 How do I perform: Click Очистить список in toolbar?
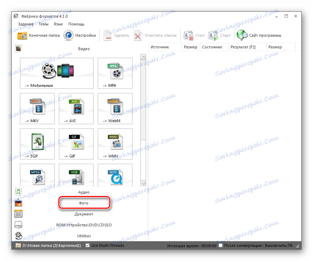pyautogui.click(x=156, y=35)
